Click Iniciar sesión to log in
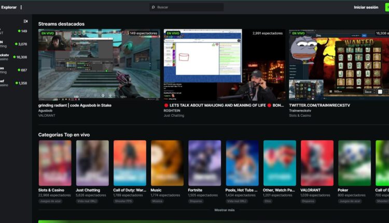The width and height of the screenshot is (389, 223). click(x=366, y=7)
